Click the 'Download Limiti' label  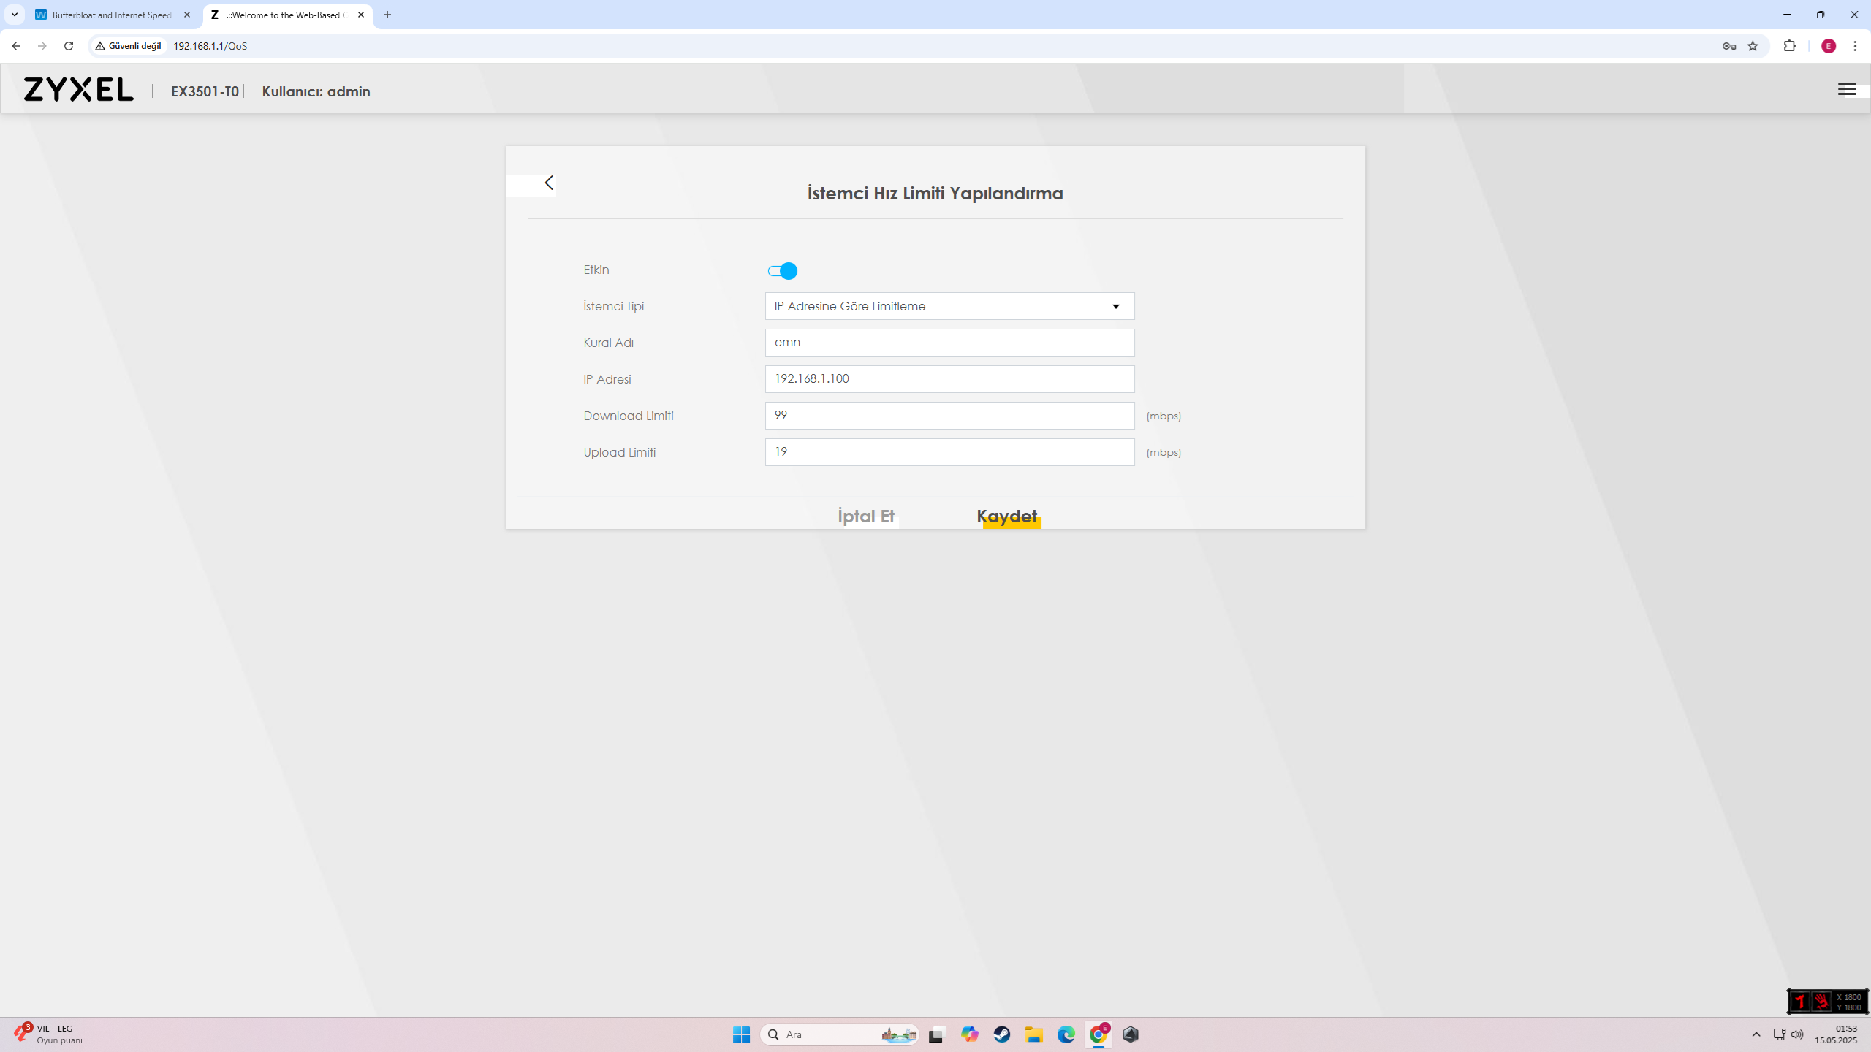click(629, 416)
